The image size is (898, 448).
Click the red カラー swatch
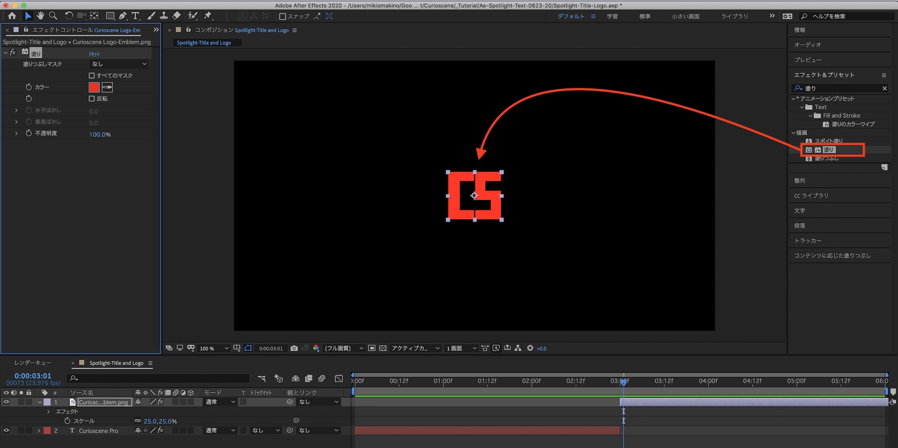coord(94,87)
